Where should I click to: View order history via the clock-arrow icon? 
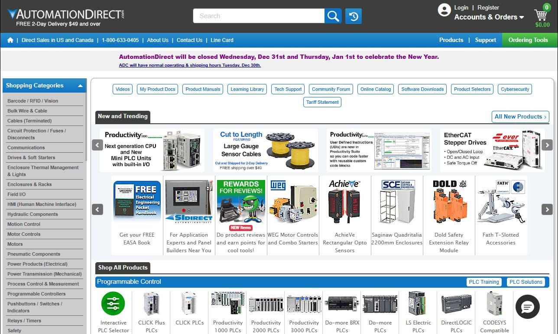[353, 16]
